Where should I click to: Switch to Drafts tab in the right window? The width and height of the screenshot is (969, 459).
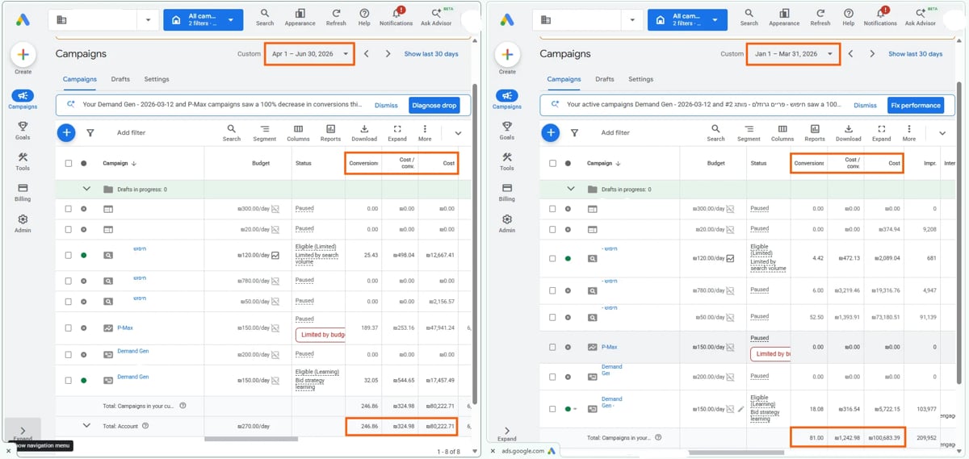point(605,79)
